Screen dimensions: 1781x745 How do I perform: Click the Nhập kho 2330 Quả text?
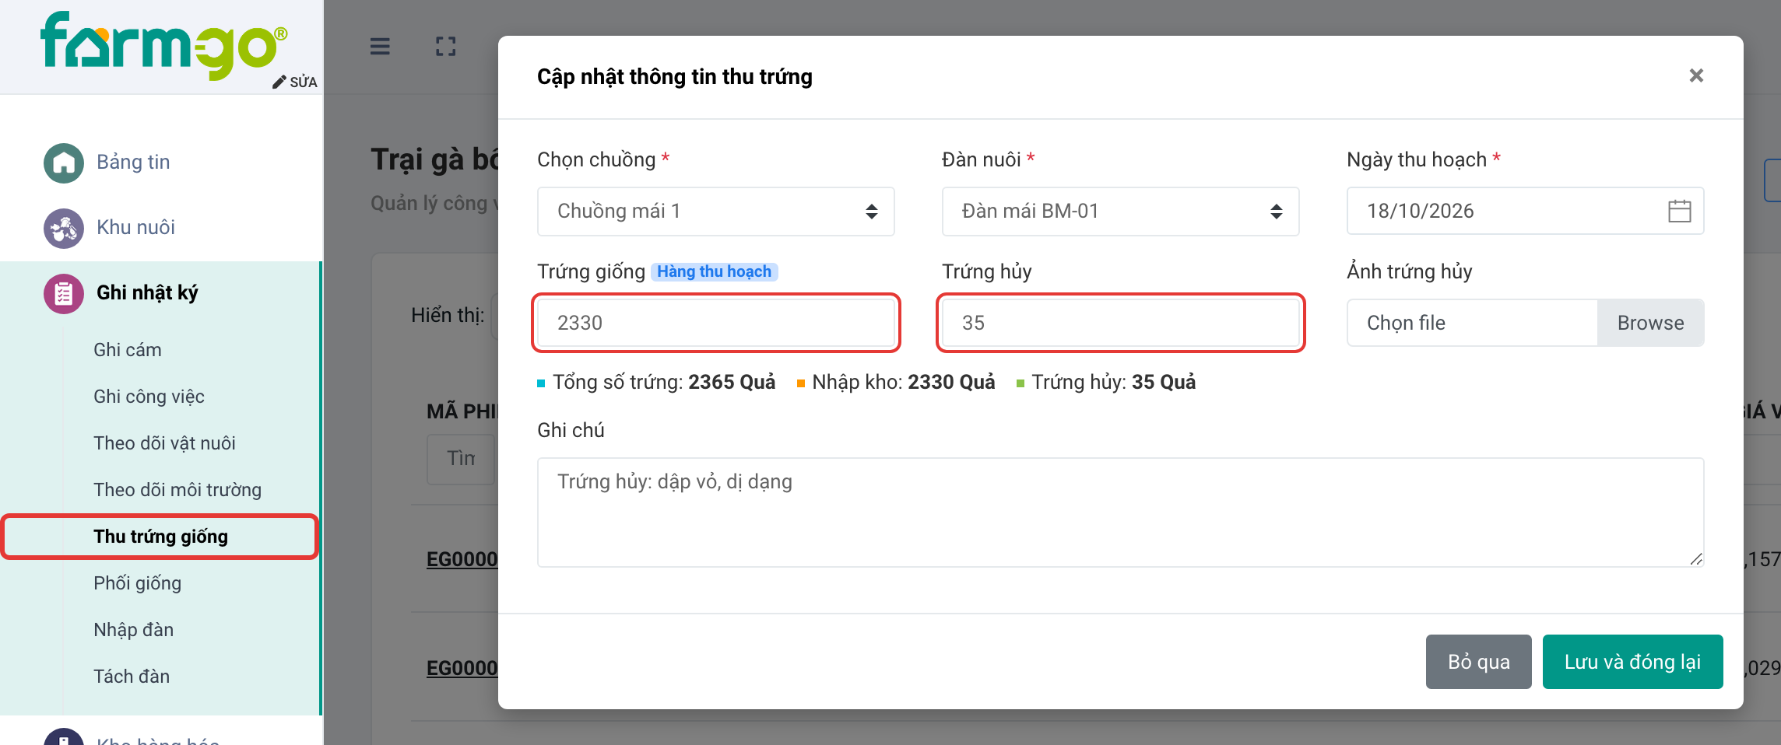[904, 383]
